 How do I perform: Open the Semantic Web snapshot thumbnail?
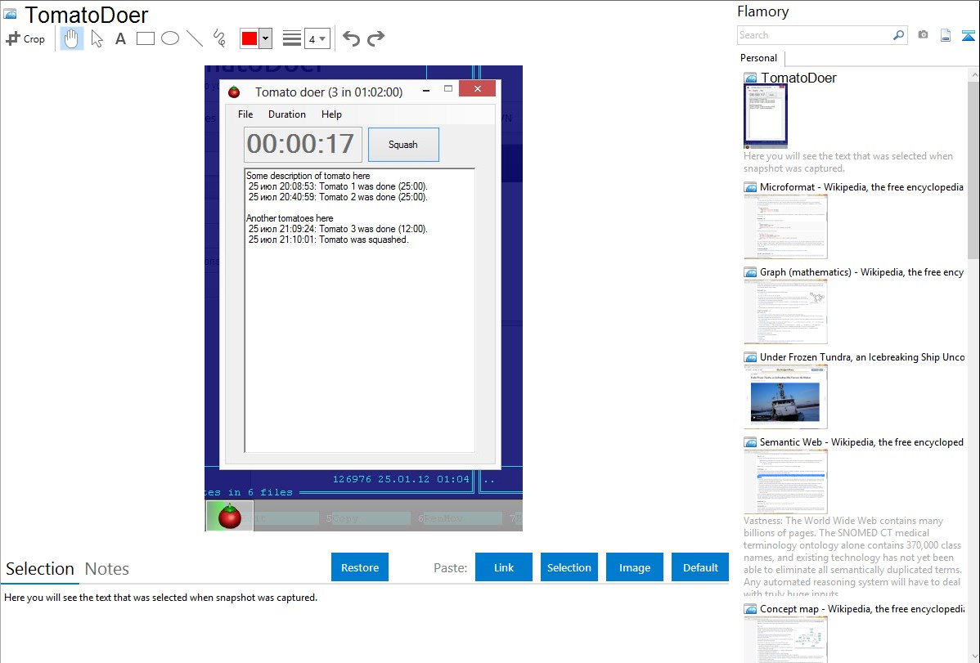pyautogui.click(x=785, y=482)
